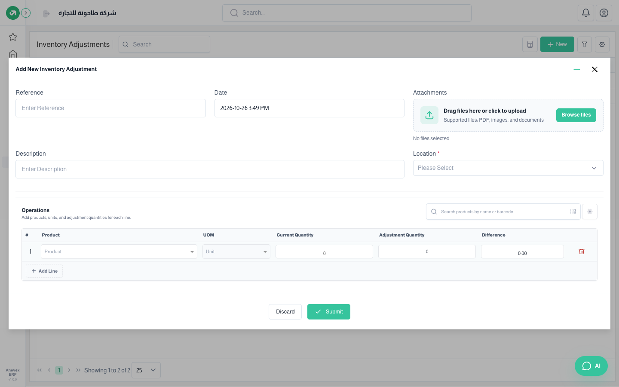
Task: Focus the Description input field
Action: tap(210, 169)
